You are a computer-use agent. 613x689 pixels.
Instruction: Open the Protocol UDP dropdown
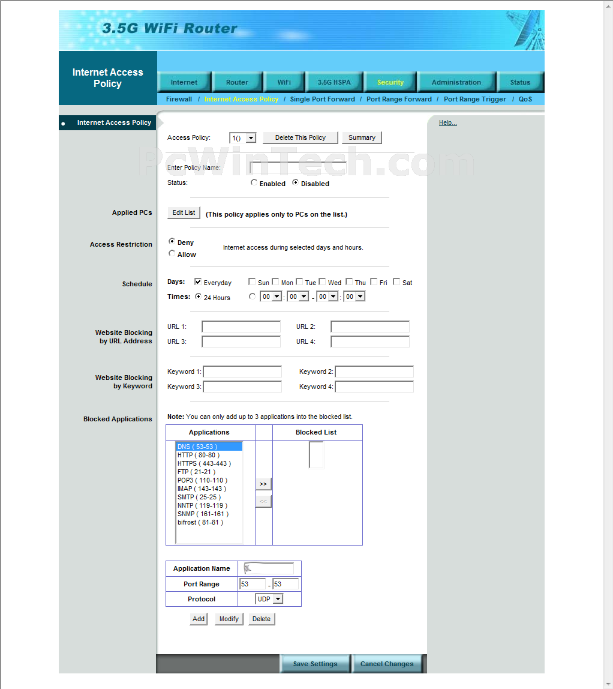(x=269, y=599)
